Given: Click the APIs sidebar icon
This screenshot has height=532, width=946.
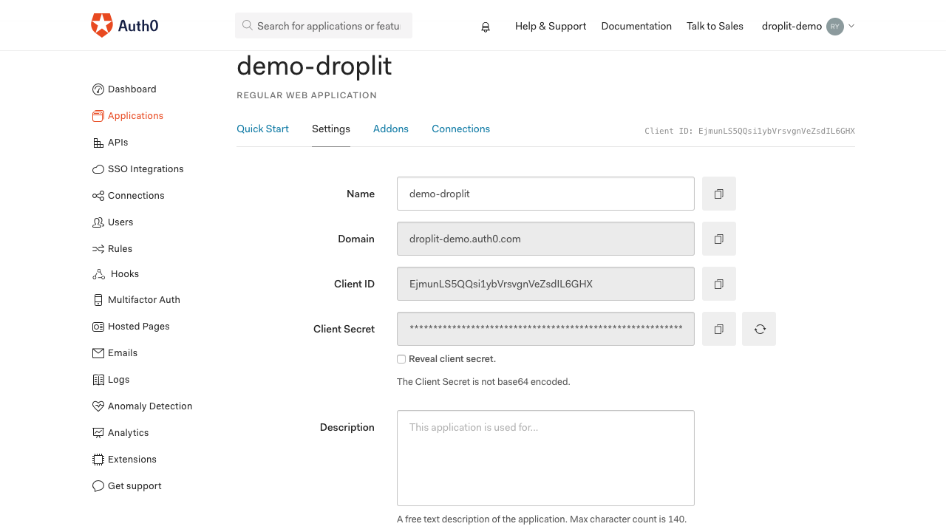Looking at the screenshot, I should (98, 143).
